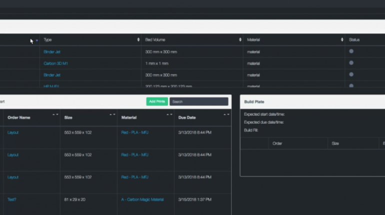The image size is (385, 215).
Task: Select the 3/15/2018 1:37 PM due date
Action: point(194,200)
